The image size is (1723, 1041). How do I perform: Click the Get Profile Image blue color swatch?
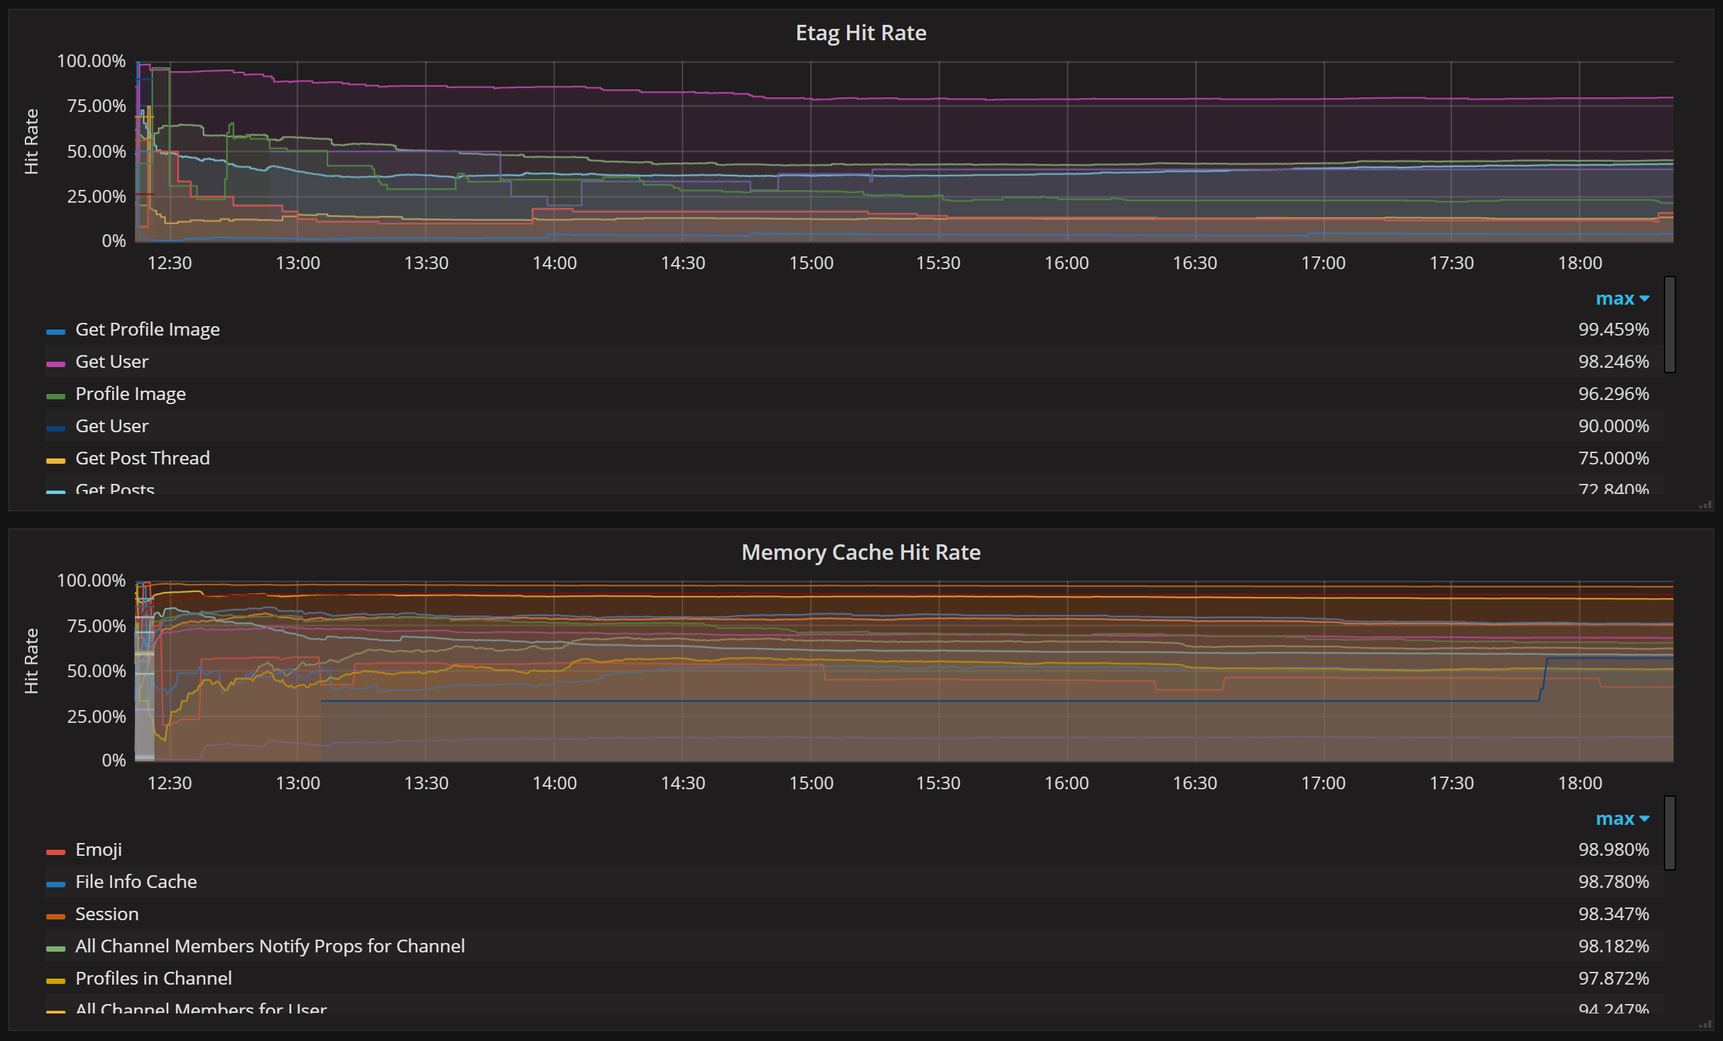tap(55, 332)
